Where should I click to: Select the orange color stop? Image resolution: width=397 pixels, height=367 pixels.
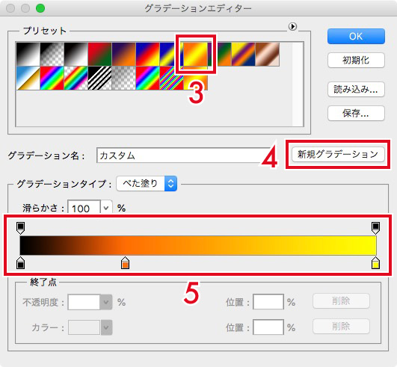[125, 262]
